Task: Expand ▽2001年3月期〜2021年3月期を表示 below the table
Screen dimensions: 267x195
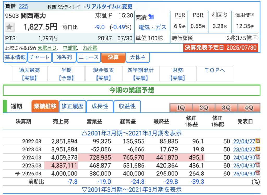Action: pyautogui.click(x=132, y=190)
